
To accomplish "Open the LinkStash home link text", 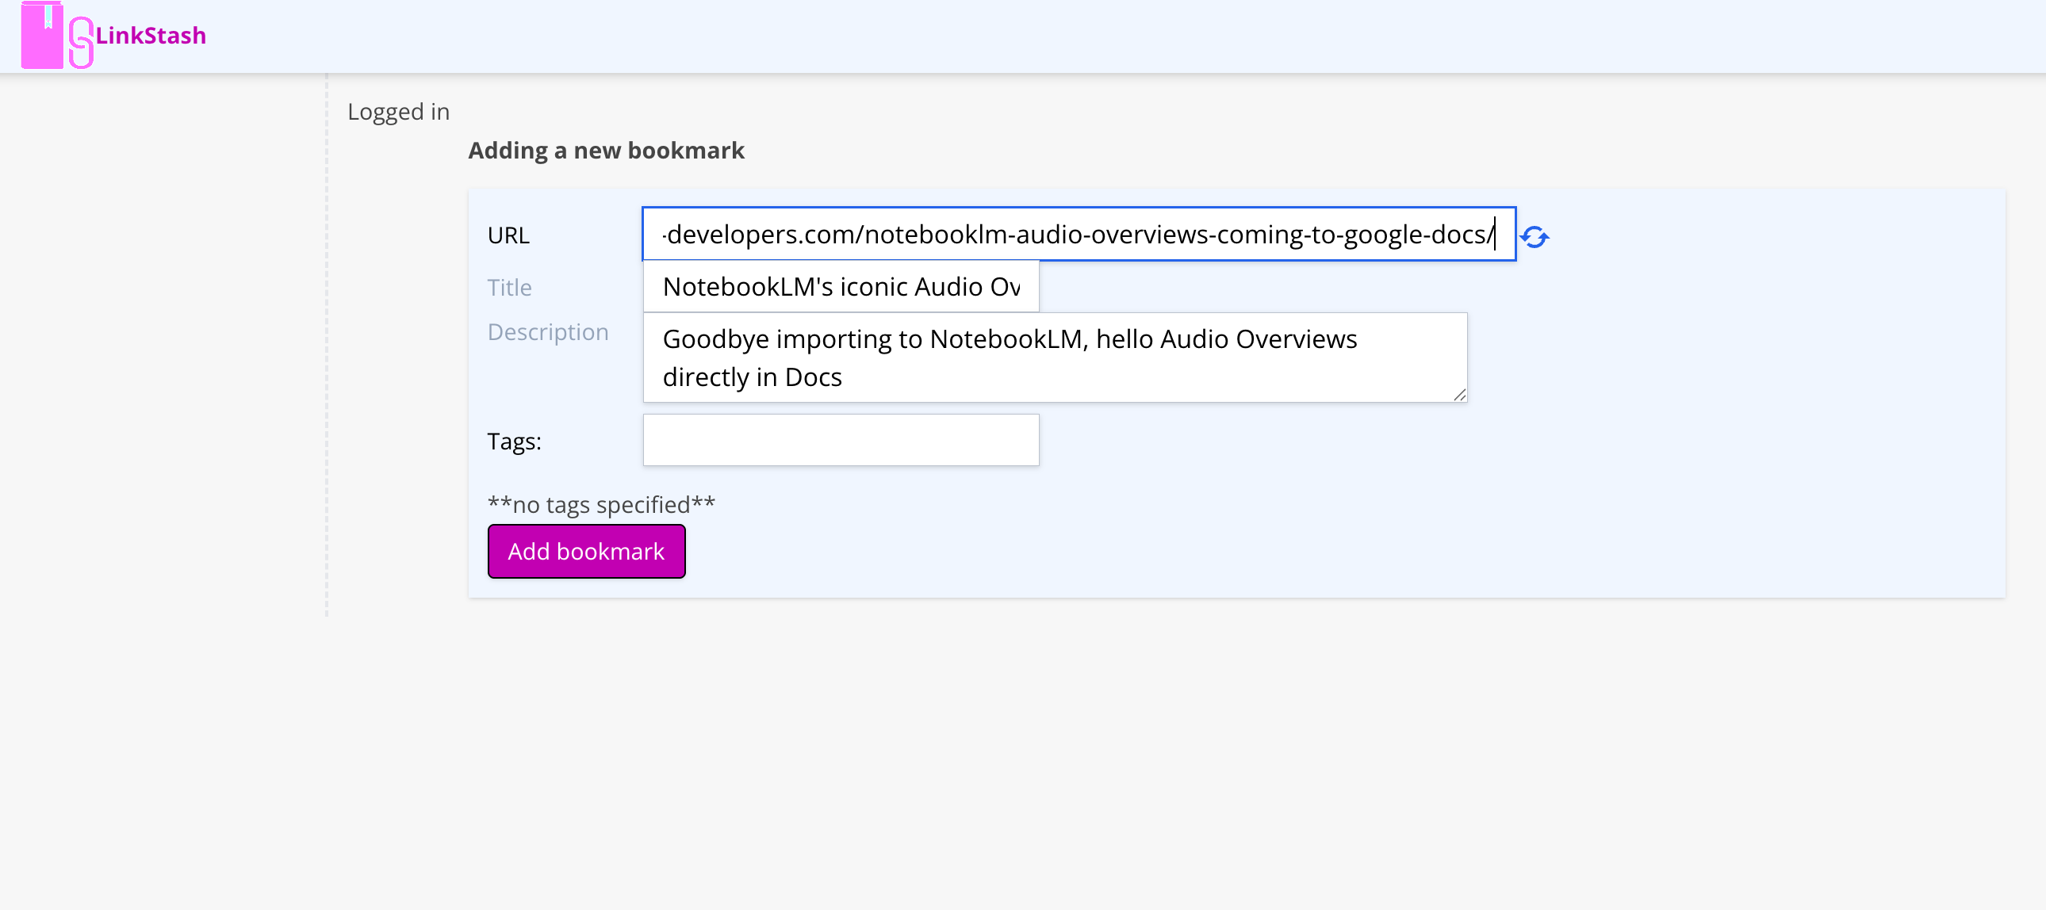I will (x=151, y=36).
